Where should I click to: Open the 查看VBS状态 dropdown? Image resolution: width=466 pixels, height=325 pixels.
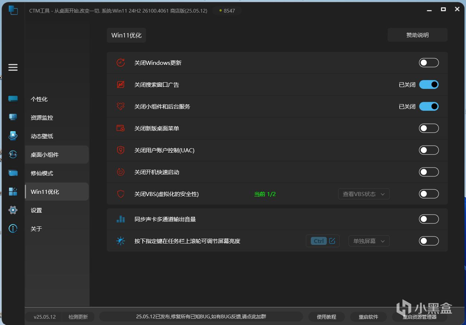[x=364, y=194]
